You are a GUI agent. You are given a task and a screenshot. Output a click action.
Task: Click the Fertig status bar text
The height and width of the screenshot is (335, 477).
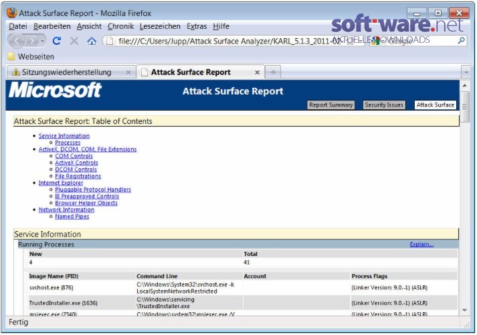point(19,322)
